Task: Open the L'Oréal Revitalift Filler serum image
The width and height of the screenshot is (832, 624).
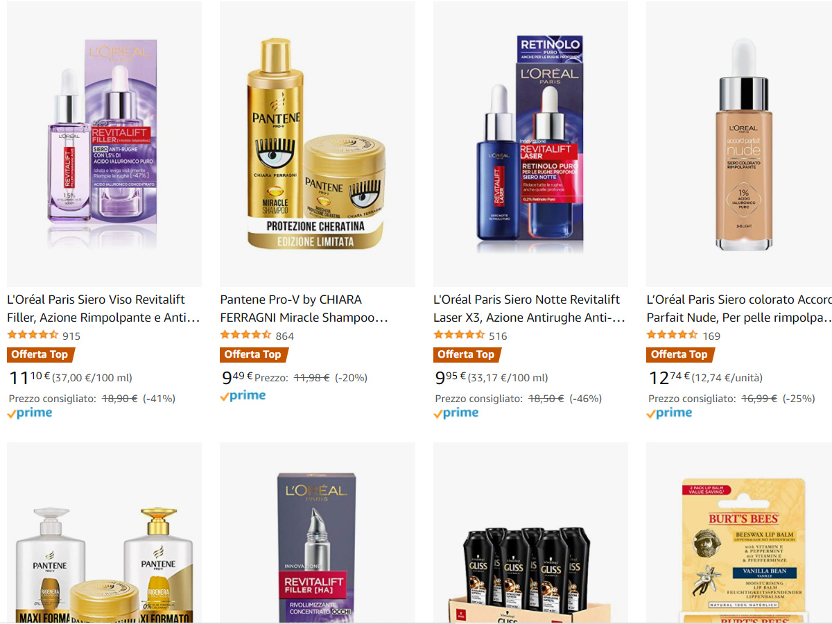Action: (104, 144)
